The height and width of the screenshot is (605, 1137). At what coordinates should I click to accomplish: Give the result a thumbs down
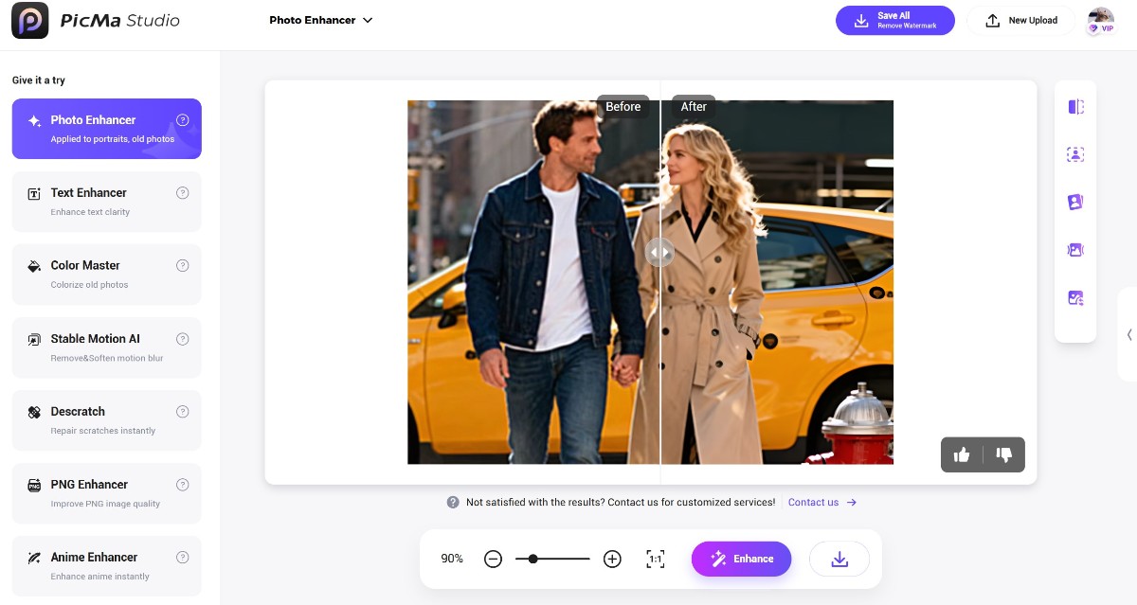click(x=1004, y=454)
